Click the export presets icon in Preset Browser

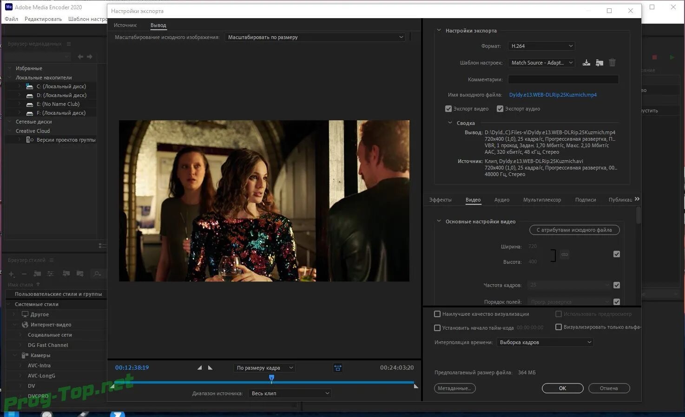coord(80,274)
